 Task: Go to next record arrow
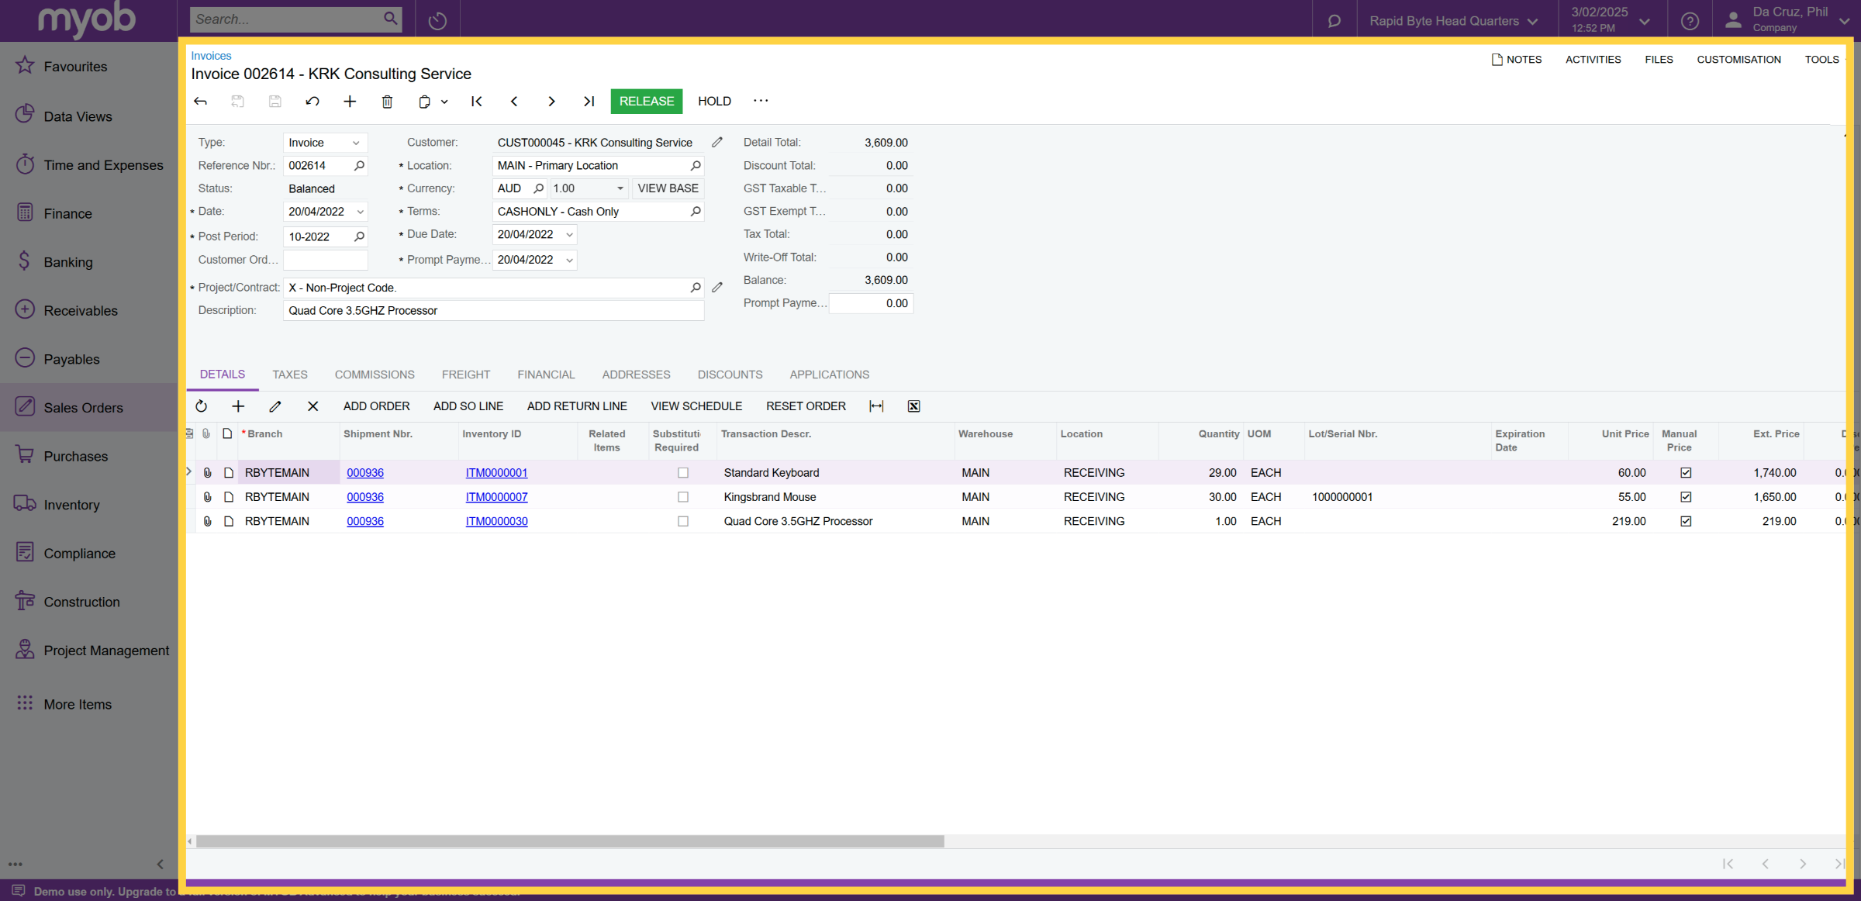(551, 102)
